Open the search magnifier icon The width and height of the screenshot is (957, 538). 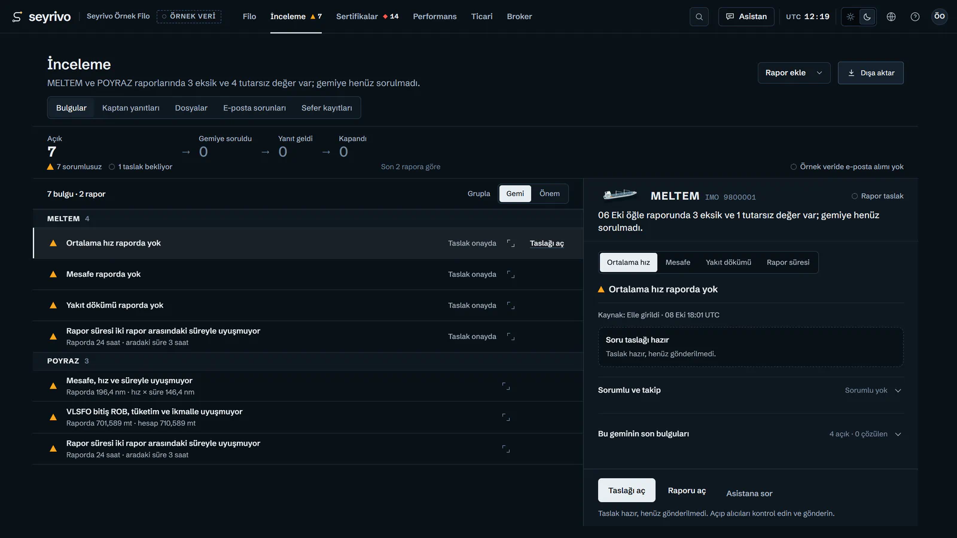pos(699,17)
